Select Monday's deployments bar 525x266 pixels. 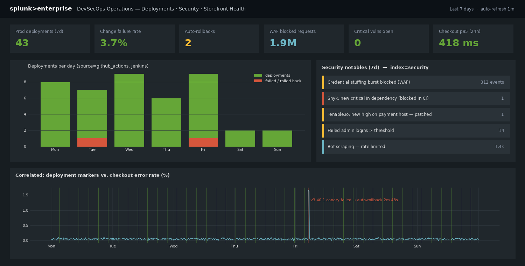point(55,114)
